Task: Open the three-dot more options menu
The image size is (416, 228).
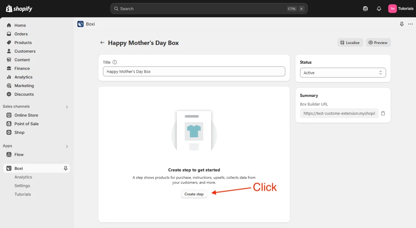Action: (410, 24)
